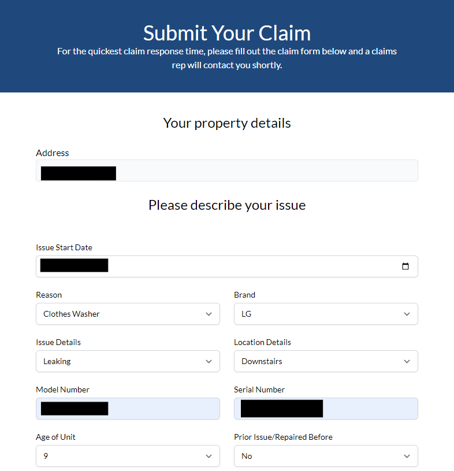Click the chevron on Prior Issue dropdown
Viewport: 454px width, 471px height.
point(407,456)
